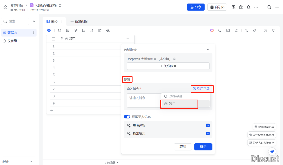Click the + 关联账号 button
This screenshot has height=165, width=283.
(x=168, y=66)
